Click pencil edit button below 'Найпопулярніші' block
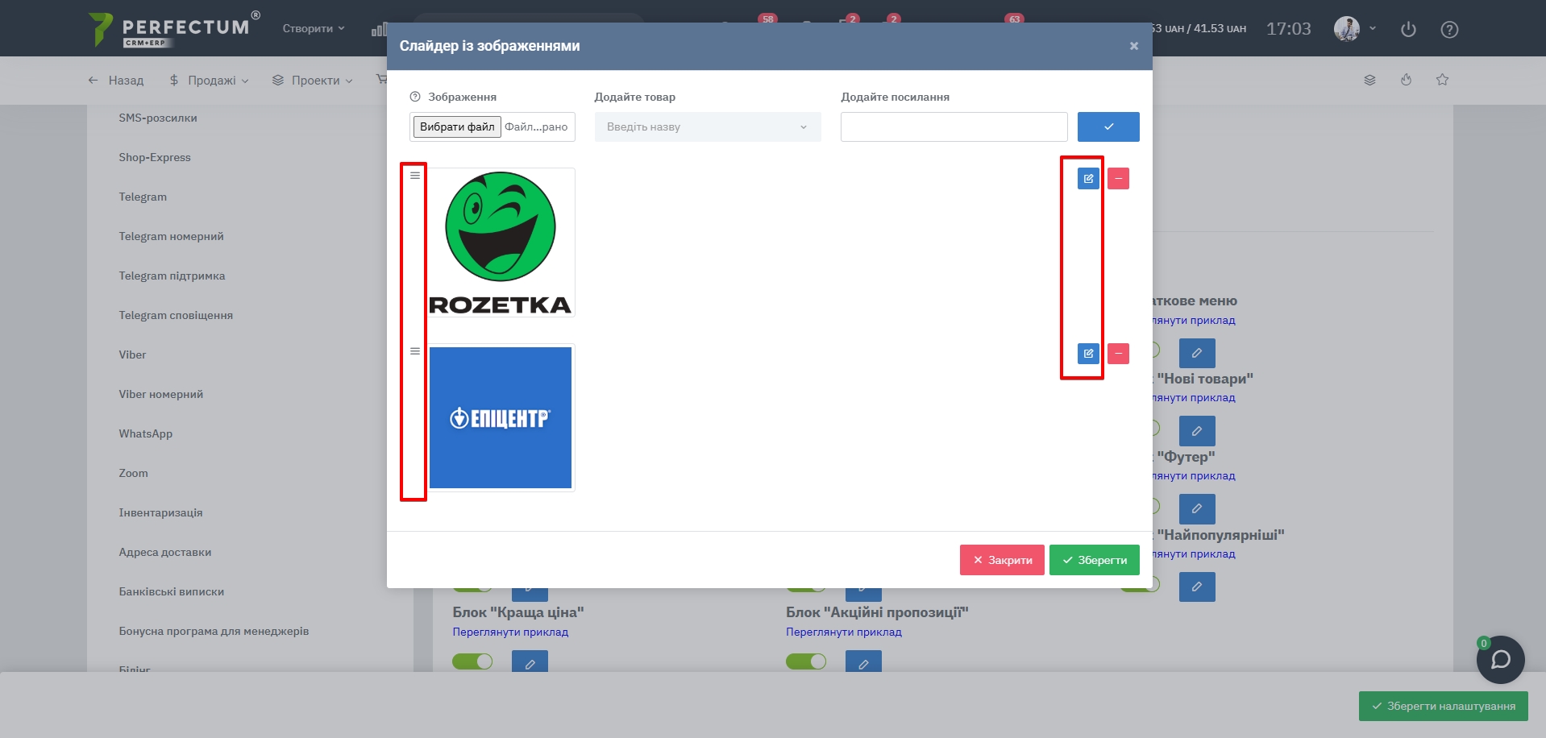The image size is (1546, 738). [x=1197, y=587]
